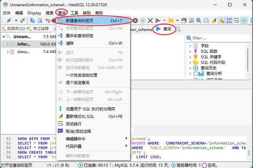Image resolution: width=253 pixels, height=168 pixels.
Task: Toggle the green auto-refresh link icon
Action: pyautogui.click(x=244, y=20)
